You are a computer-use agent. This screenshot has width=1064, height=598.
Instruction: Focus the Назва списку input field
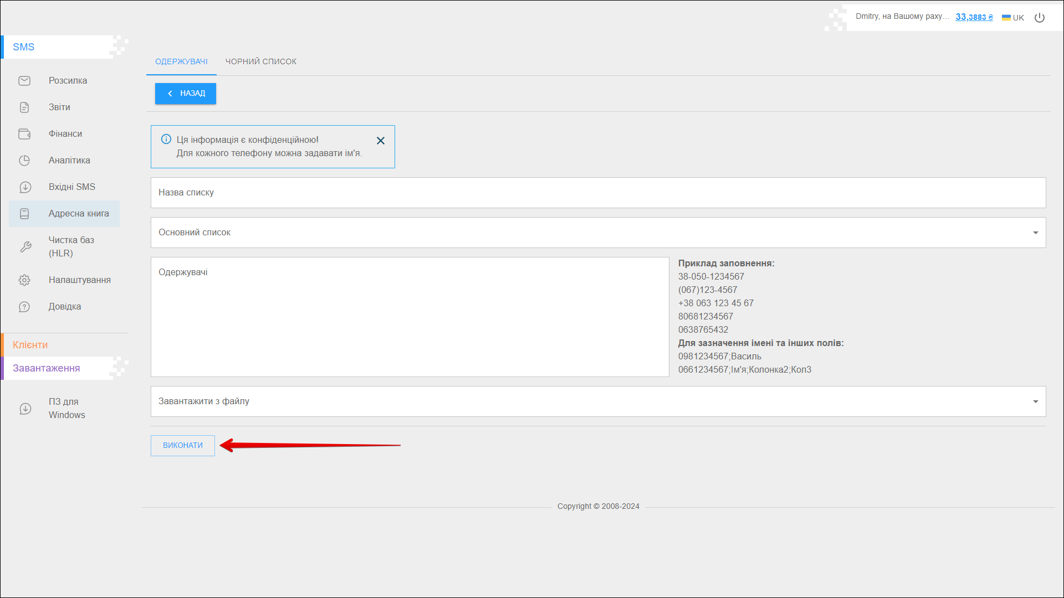pos(597,193)
